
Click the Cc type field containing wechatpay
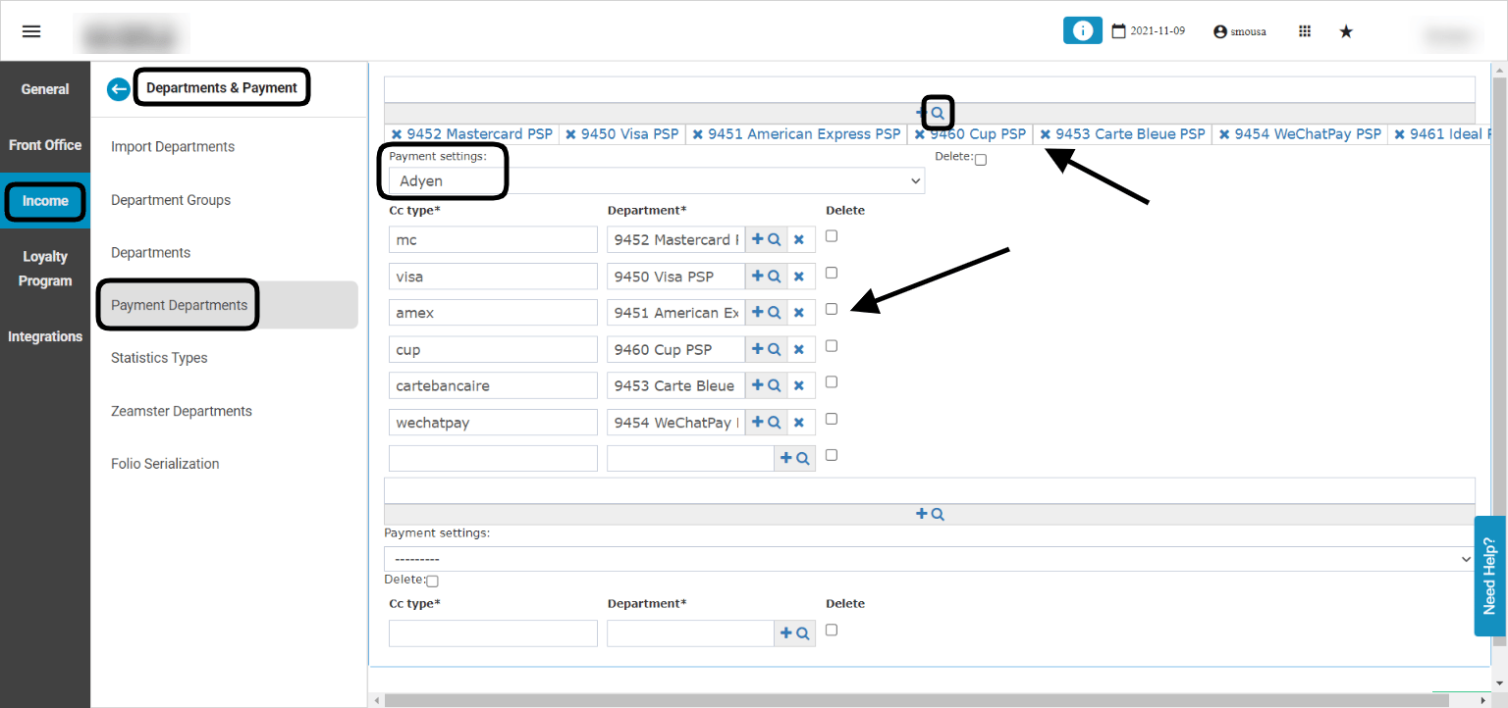point(493,423)
